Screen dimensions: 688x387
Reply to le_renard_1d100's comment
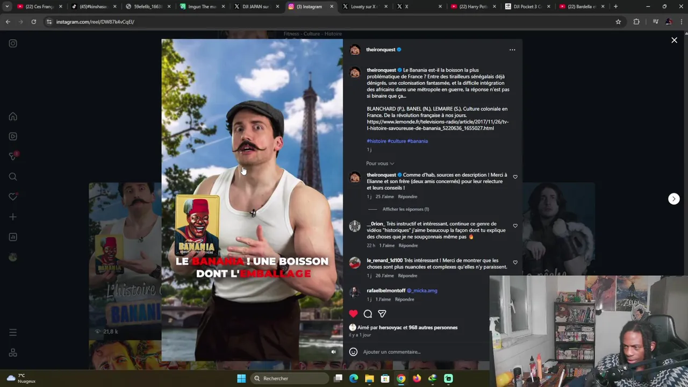pyautogui.click(x=407, y=276)
